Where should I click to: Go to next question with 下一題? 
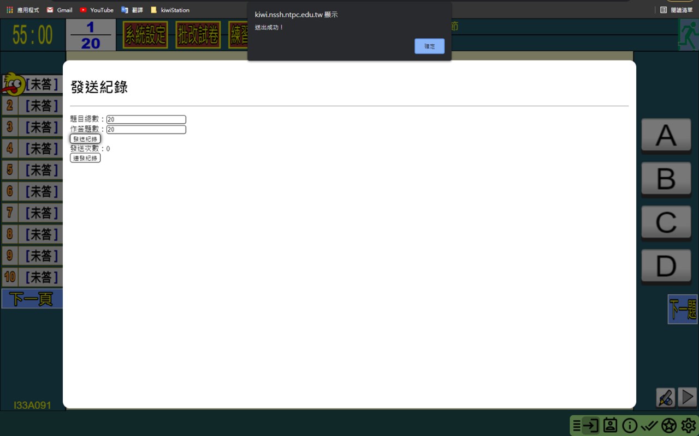[x=683, y=310]
